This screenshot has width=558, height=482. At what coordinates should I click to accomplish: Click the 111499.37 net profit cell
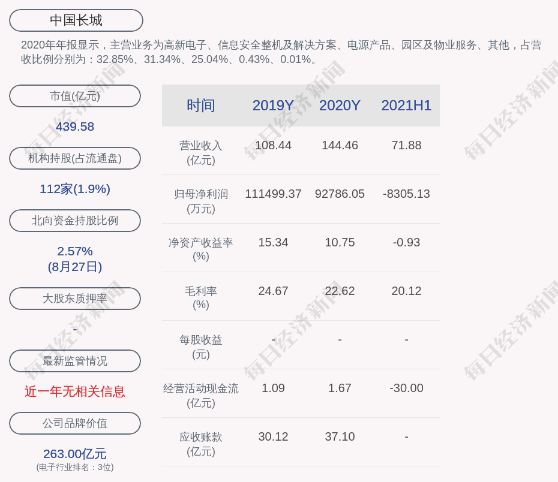pos(273,194)
